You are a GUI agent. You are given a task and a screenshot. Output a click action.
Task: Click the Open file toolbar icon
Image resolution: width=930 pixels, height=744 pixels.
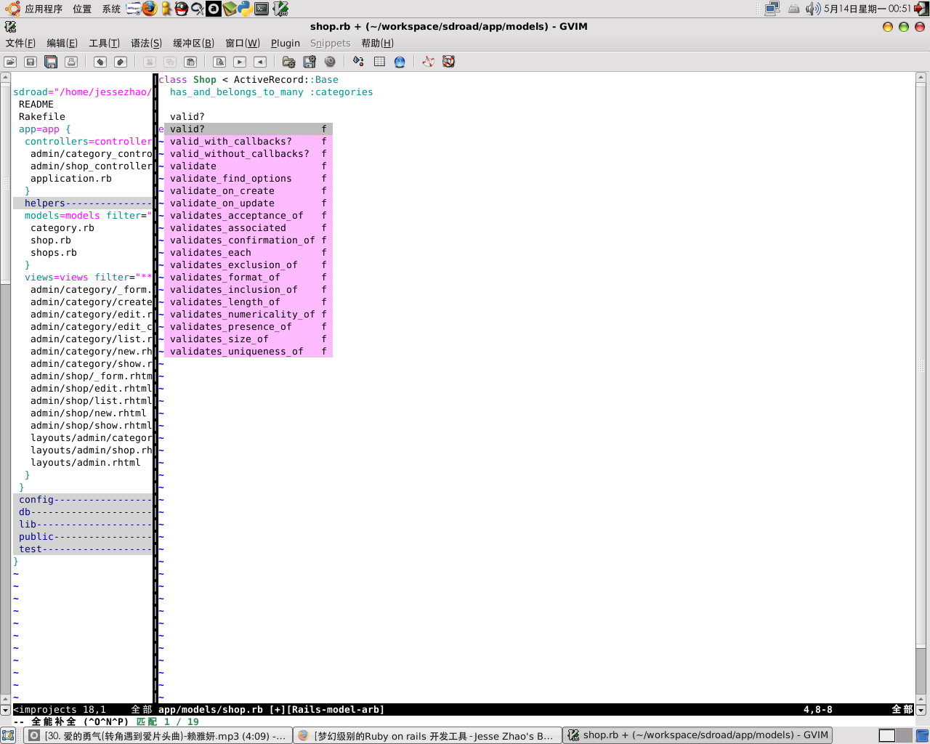[x=10, y=62]
